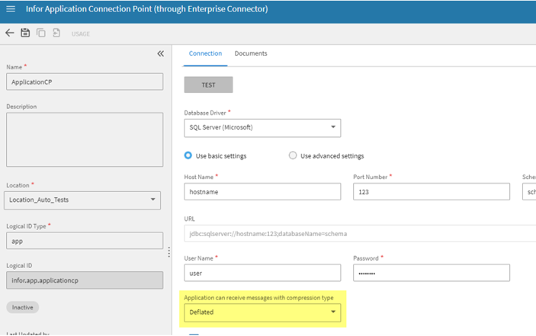Click the export document icon
This screenshot has width=536, height=336.
[56, 34]
